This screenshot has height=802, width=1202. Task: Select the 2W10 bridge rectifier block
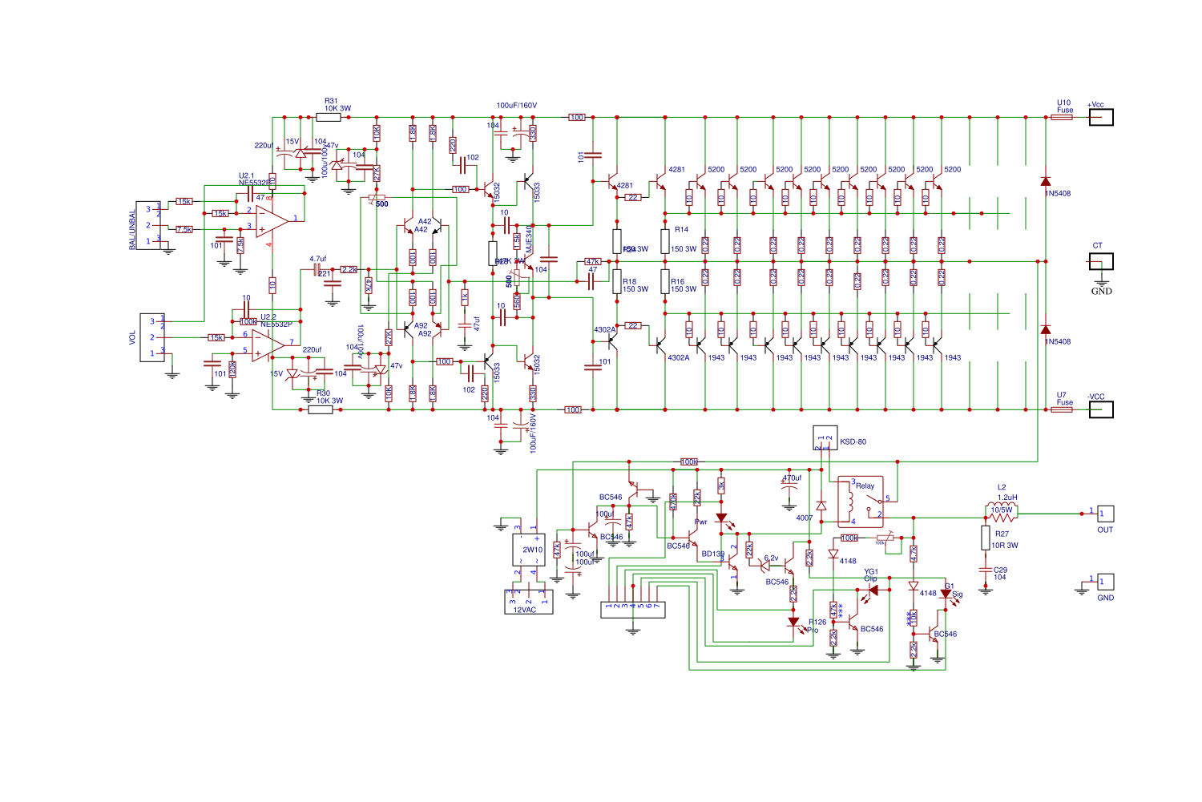(529, 550)
